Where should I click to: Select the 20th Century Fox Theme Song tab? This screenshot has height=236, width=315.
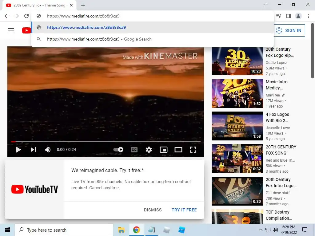pos(39,5)
